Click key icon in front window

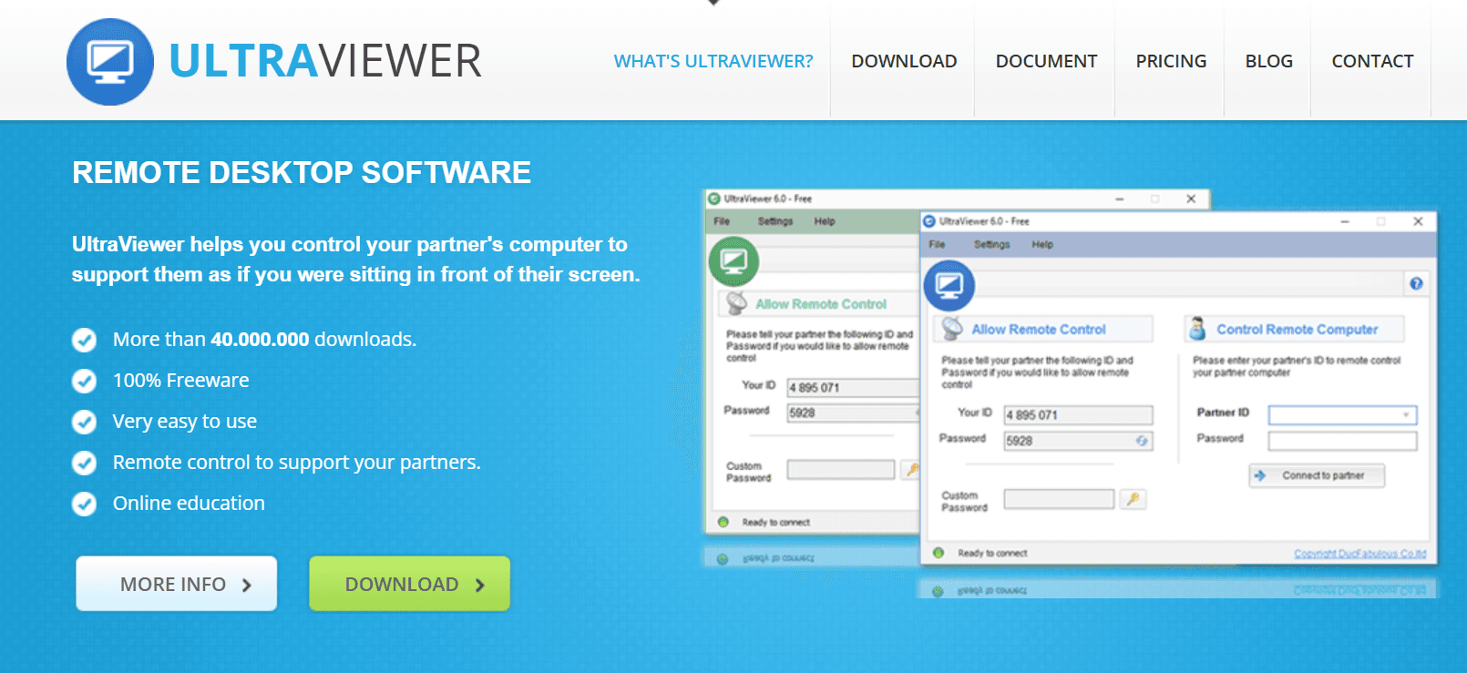pos(1133,499)
